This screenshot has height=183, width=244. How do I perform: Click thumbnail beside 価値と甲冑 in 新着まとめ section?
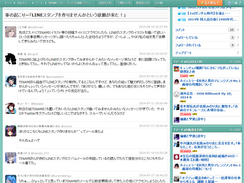(176, 137)
